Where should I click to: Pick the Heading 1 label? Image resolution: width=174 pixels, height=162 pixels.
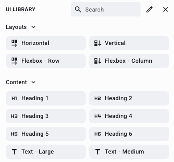[x=35, y=98]
